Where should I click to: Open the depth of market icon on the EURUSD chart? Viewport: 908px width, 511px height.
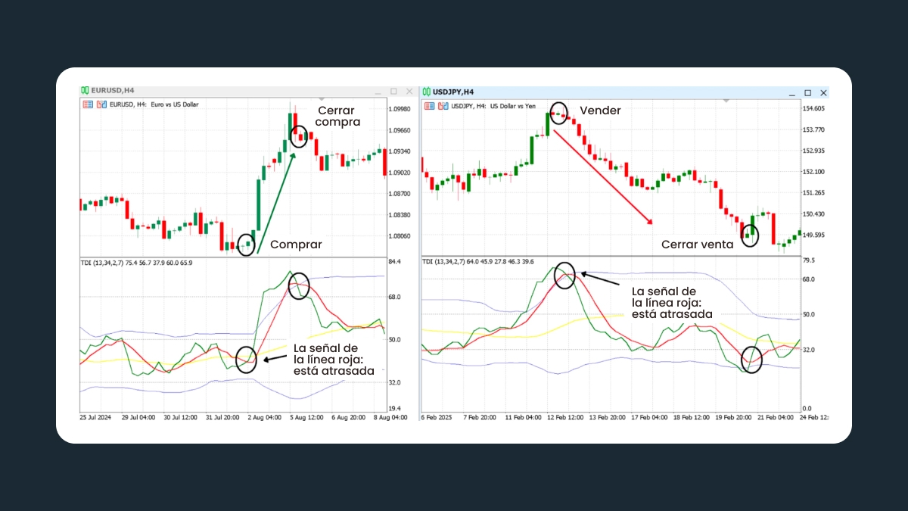tap(101, 104)
